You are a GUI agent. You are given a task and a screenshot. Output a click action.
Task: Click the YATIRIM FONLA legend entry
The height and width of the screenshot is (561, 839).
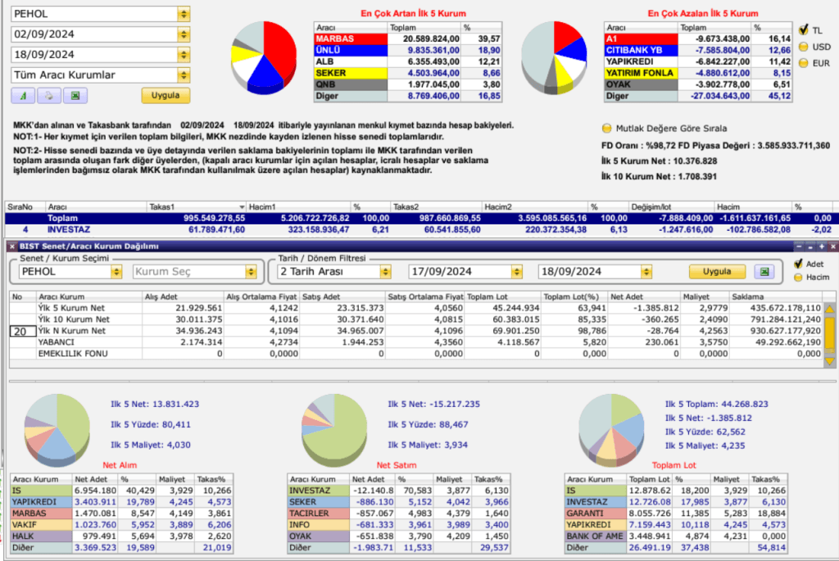(641, 73)
